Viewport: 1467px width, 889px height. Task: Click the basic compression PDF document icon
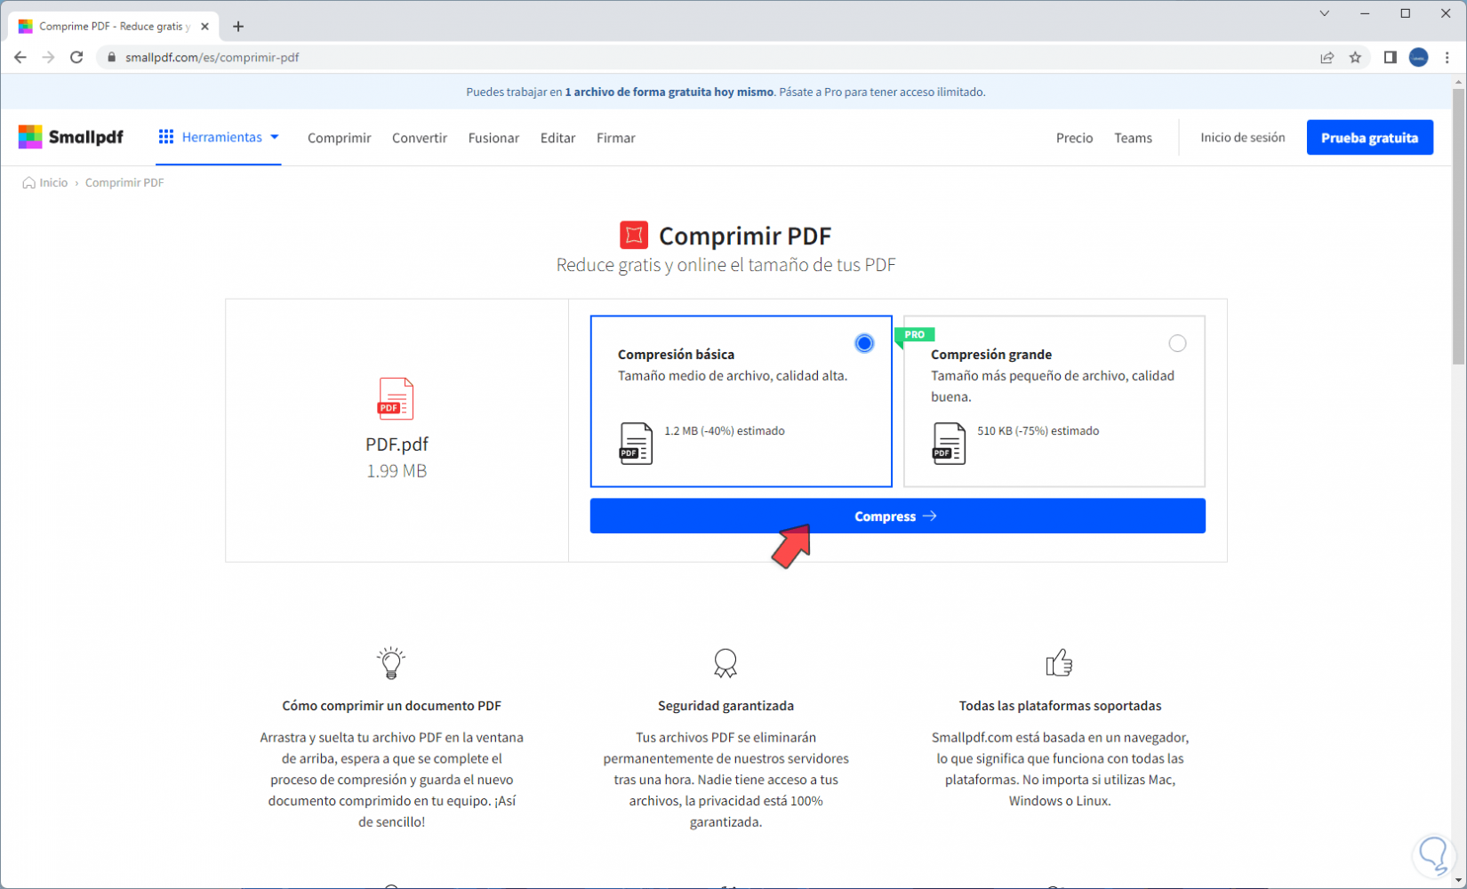(636, 443)
